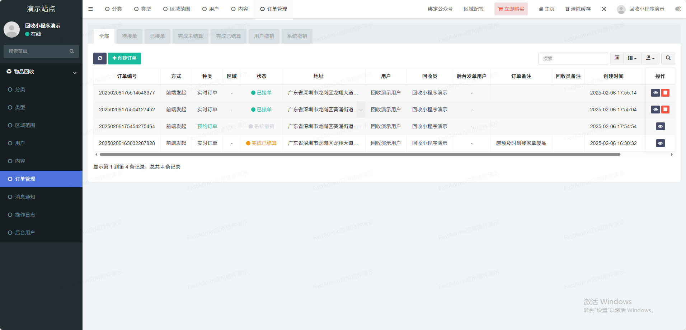Click the 创建订单 button

[124, 58]
